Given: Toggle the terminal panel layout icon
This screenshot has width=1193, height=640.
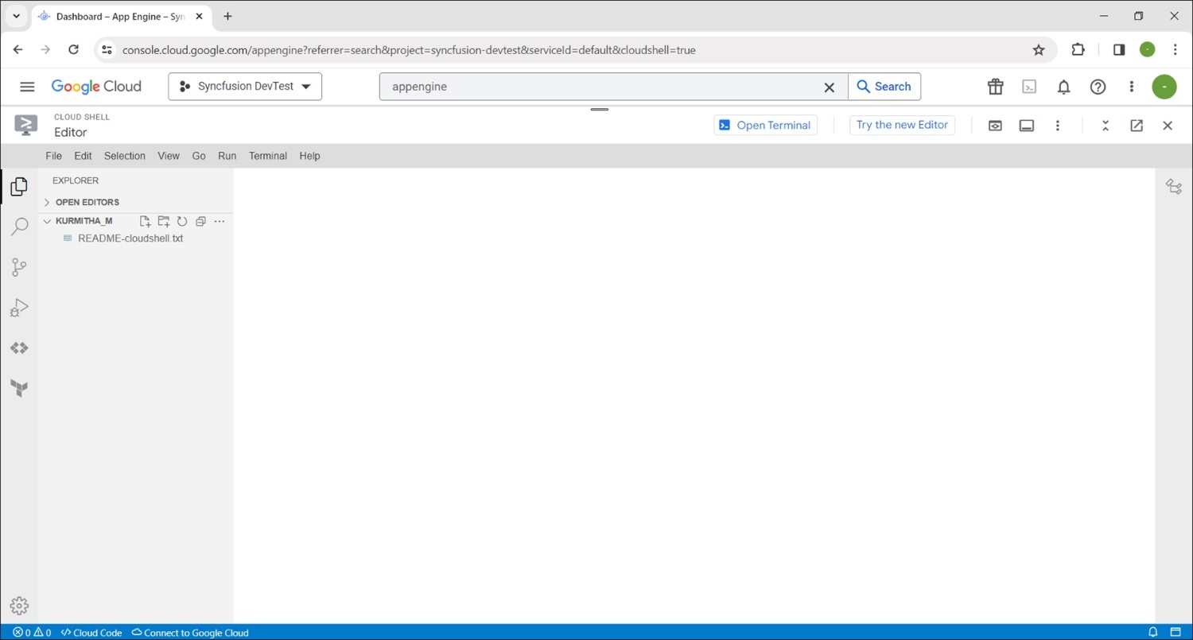Looking at the screenshot, I should pos(1027,126).
